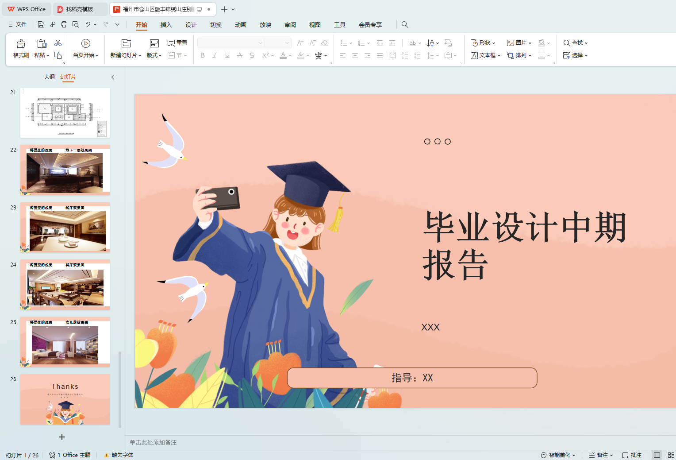Click the Reset (重置) slide button
The height and width of the screenshot is (460, 676).
(177, 43)
